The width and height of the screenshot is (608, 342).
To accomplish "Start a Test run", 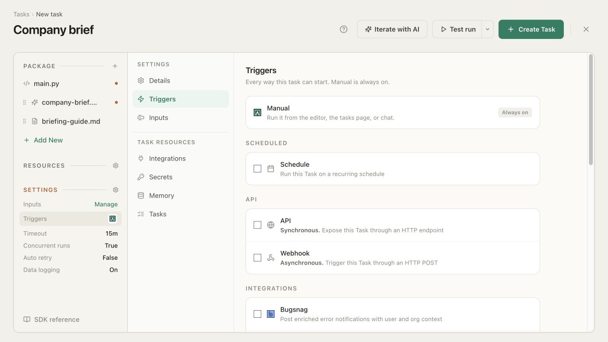I will point(457,29).
